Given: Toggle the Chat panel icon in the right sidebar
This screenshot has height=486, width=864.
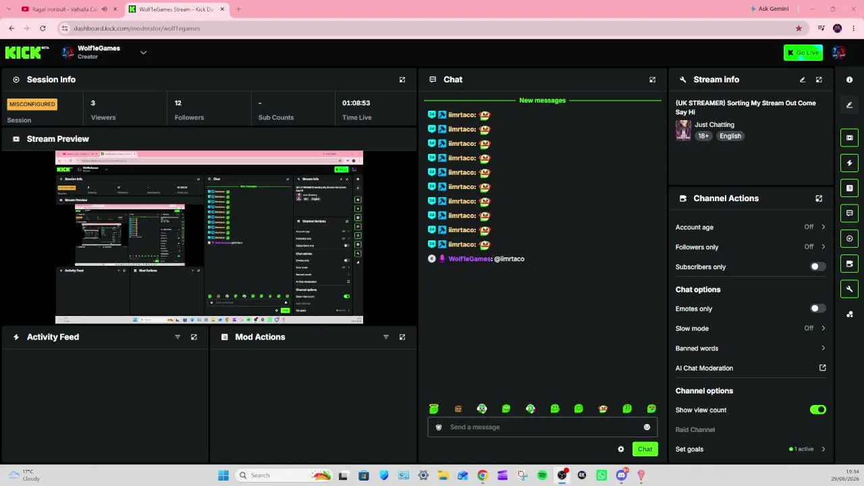Looking at the screenshot, I should tap(849, 213).
